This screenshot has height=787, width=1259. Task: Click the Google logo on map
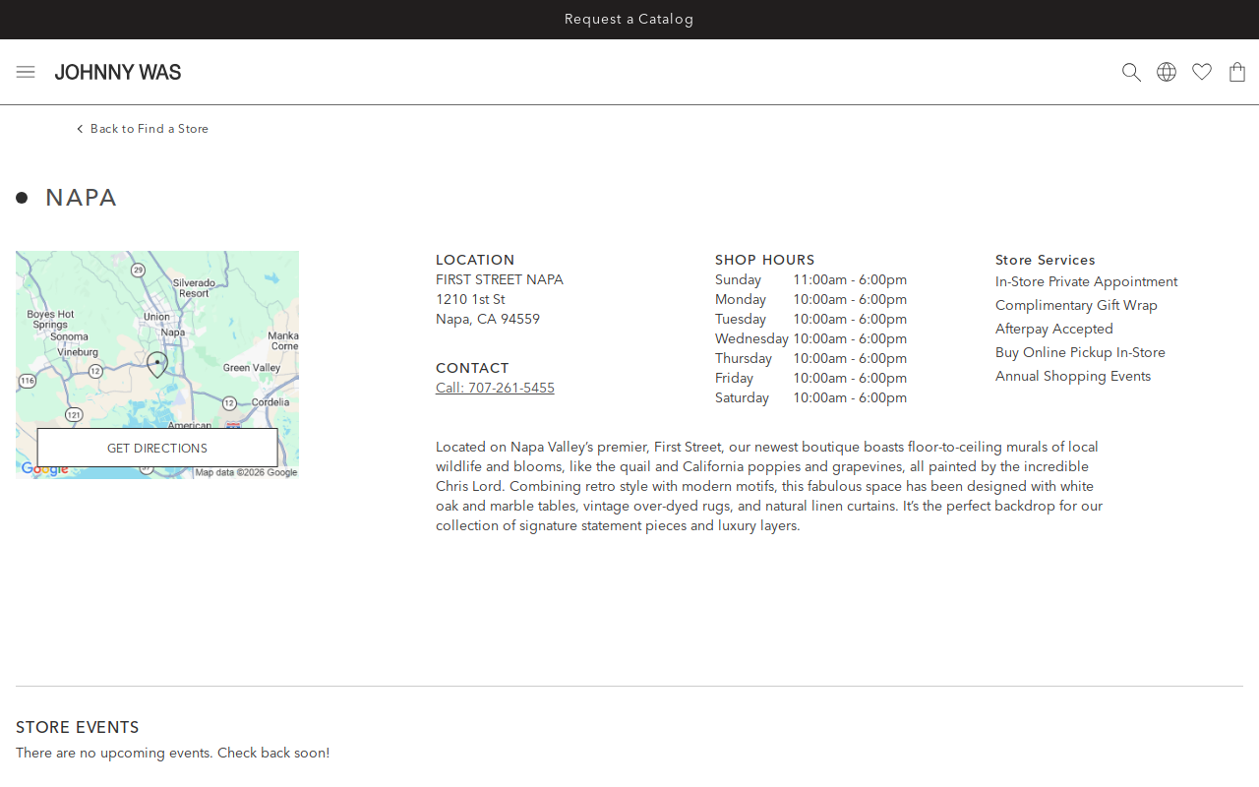45,469
